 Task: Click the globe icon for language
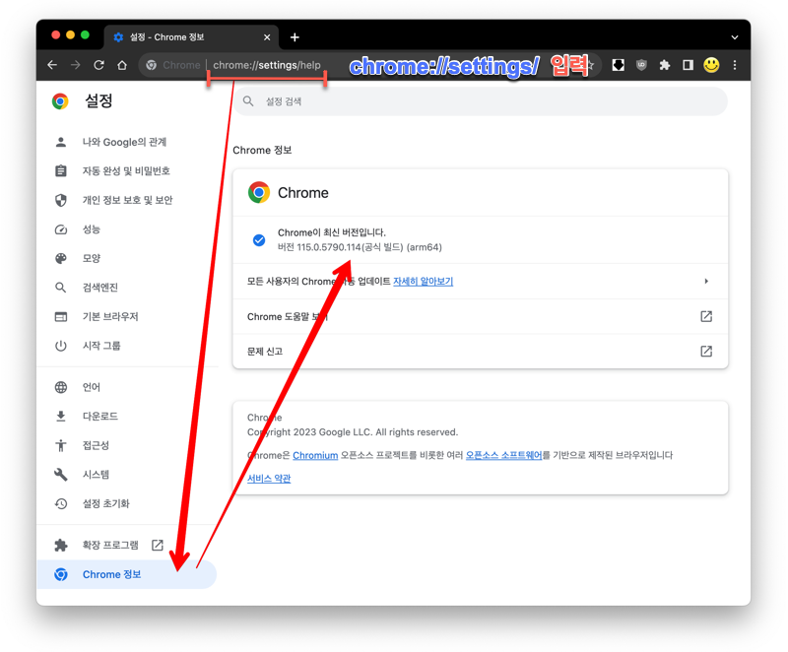click(61, 387)
